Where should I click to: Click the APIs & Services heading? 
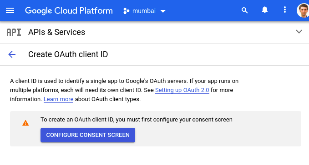[x=57, y=32]
